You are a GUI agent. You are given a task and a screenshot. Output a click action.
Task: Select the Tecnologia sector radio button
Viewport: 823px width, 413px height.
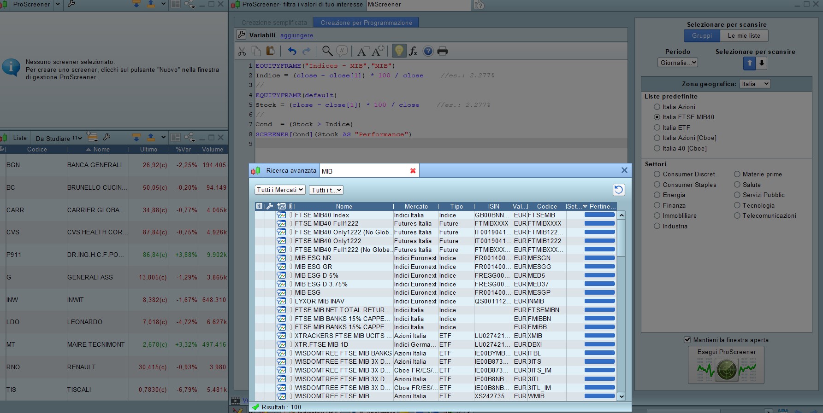737,205
